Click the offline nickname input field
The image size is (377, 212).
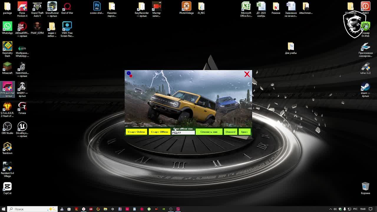pyautogui.click(x=183, y=133)
